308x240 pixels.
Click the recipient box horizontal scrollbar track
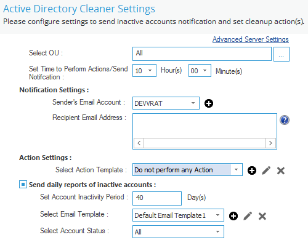(205, 143)
